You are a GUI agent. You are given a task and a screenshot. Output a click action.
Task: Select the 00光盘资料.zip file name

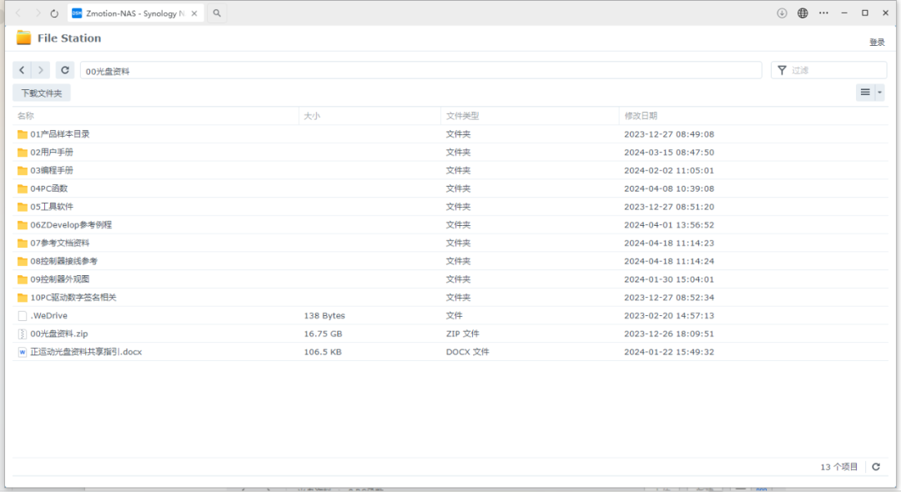pos(59,334)
